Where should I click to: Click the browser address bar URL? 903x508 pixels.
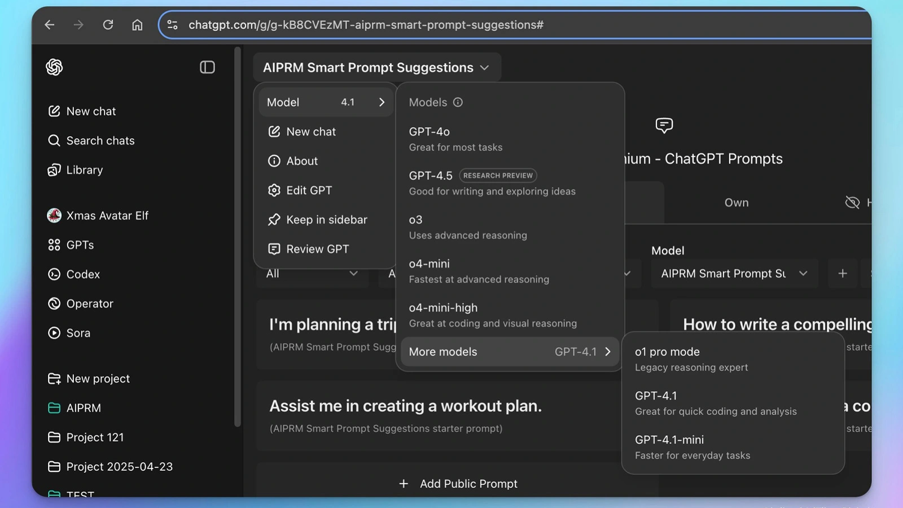366,25
